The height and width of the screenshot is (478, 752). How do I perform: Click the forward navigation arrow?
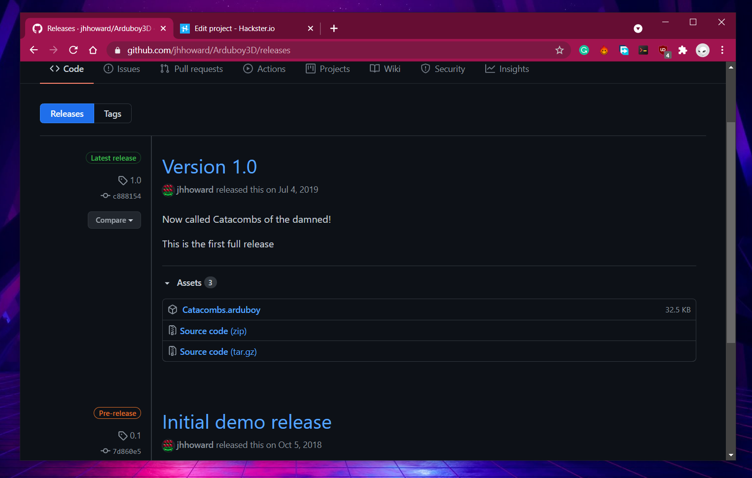53,50
